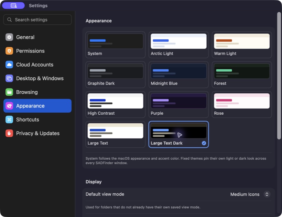This screenshot has height=217, width=282.
Task: Apply the Forest theme
Action: click(x=242, y=75)
